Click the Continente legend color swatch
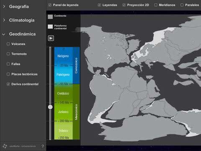The height and width of the screenshot is (151, 201). point(50,17)
